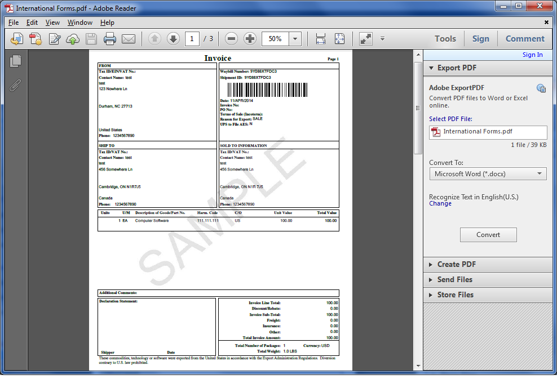Open the Convert To format dropdown
557x379 pixels.
488,174
